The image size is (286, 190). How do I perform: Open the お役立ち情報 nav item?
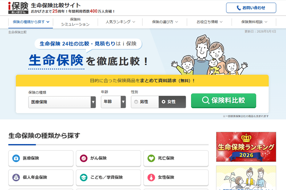pyautogui.click(x=209, y=22)
